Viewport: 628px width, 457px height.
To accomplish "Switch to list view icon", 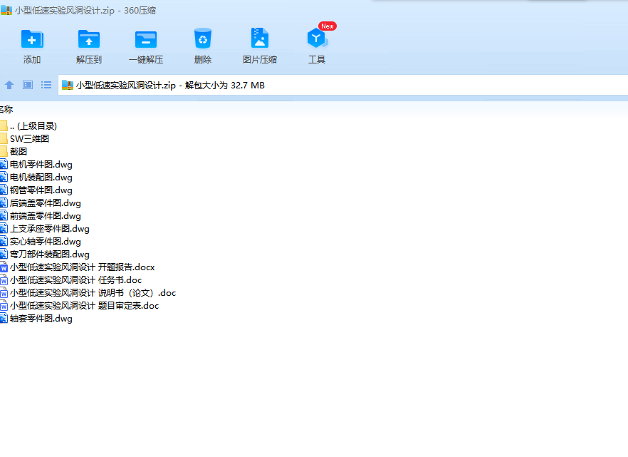I will [x=46, y=85].
